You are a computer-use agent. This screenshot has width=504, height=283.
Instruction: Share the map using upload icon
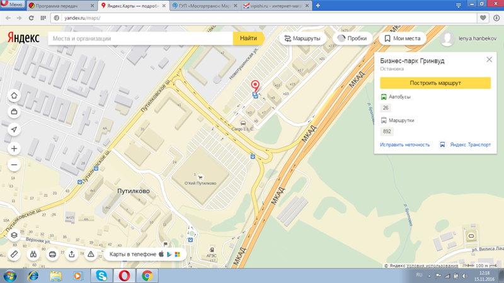(72, 255)
